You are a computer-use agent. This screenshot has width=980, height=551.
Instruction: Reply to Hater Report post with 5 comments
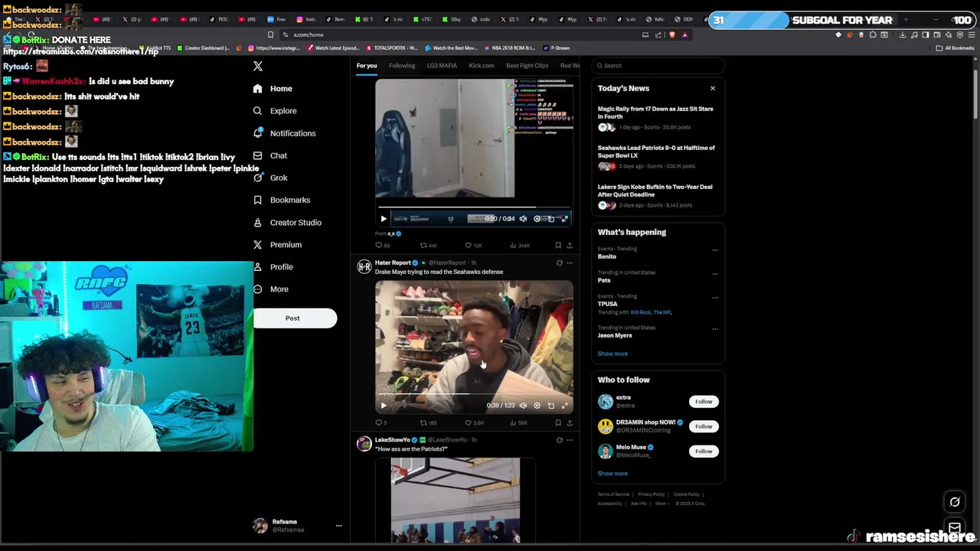(381, 422)
